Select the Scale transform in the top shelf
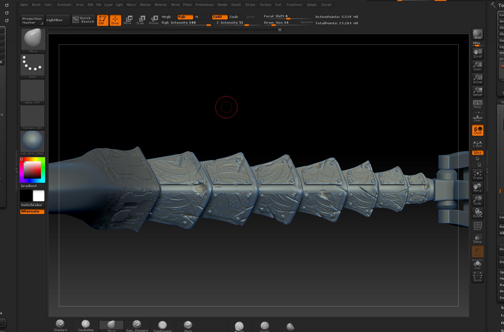Viewport: 504px width, 332px height. pos(140,20)
